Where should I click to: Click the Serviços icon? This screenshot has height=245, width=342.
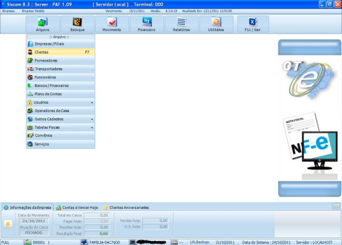click(30, 144)
